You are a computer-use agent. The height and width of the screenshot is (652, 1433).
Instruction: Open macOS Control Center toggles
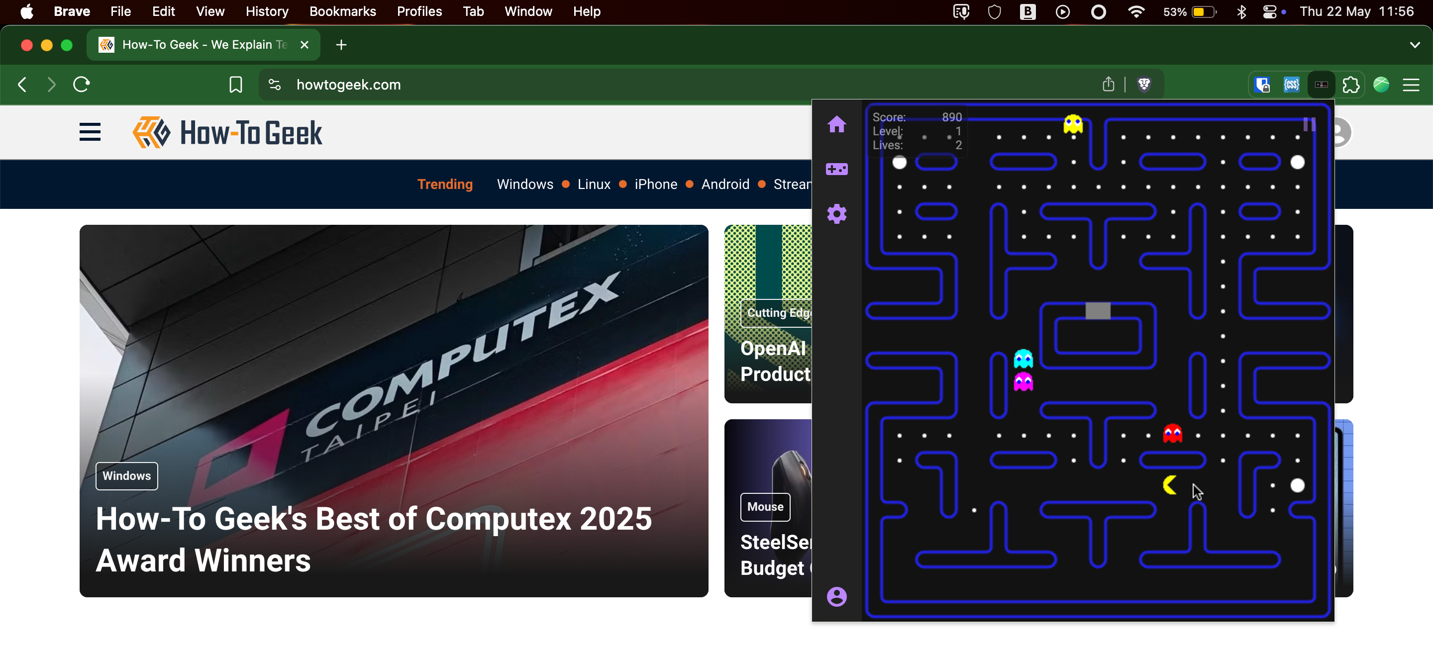click(x=1269, y=11)
